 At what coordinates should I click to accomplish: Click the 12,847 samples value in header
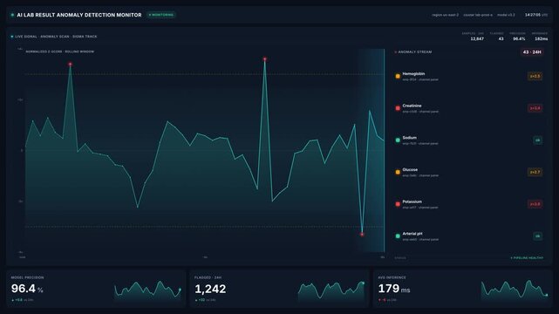pos(477,39)
